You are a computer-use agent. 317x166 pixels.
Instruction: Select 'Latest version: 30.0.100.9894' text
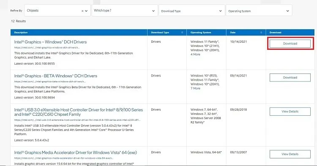34,98
